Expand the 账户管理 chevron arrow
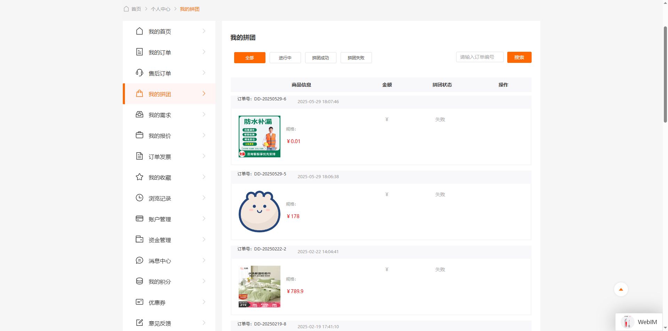This screenshot has height=331, width=668. click(204, 219)
